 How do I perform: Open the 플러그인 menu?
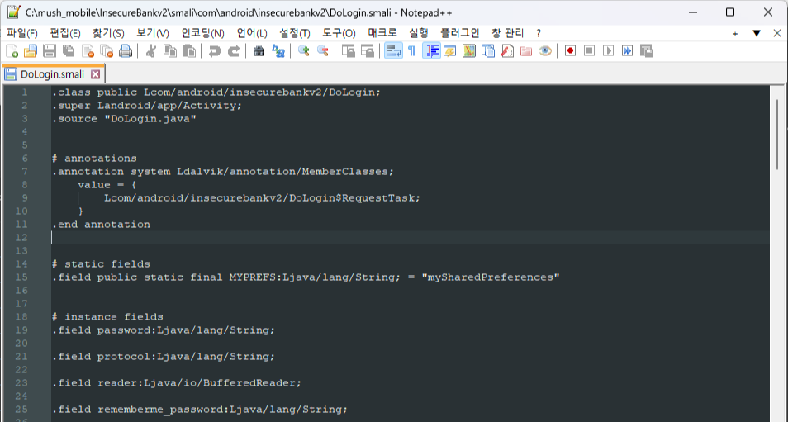(x=460, y=33)
